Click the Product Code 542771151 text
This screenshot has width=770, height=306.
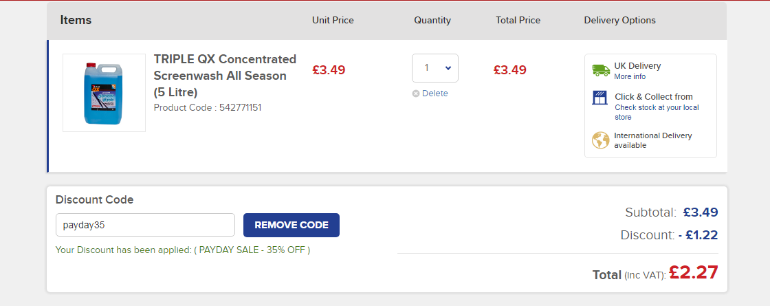coord(208,108)
